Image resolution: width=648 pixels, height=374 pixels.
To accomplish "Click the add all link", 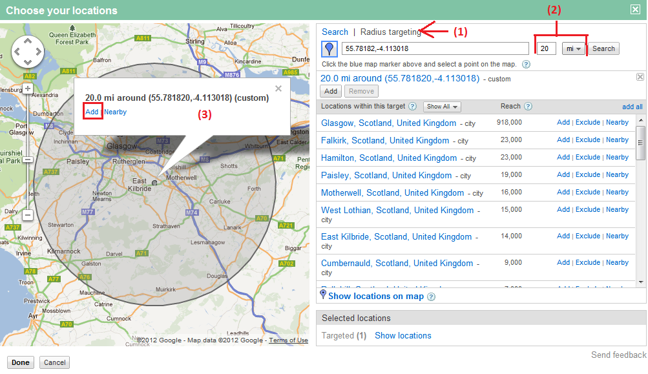I will point(632,107).
